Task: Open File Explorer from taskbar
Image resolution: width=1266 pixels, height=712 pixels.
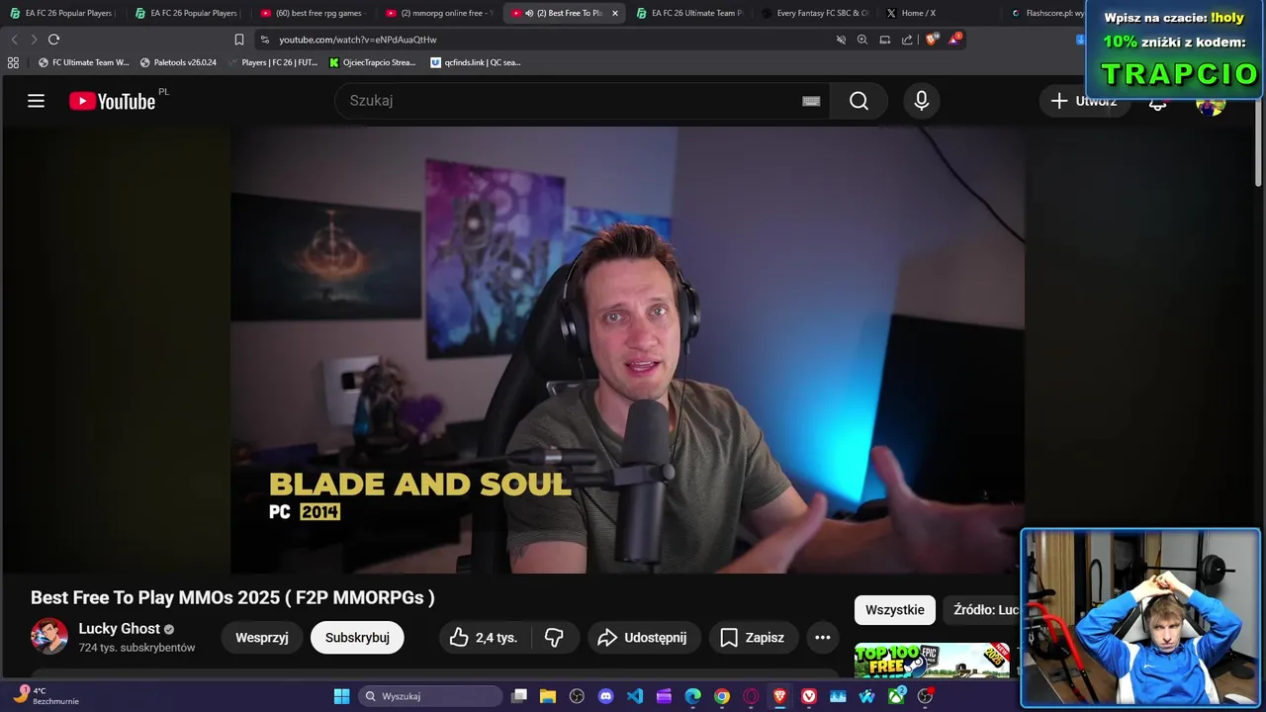Action: pos(548,696)
